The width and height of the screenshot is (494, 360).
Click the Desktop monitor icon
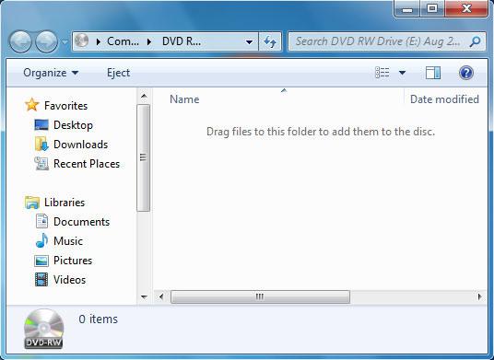point(41,125)
